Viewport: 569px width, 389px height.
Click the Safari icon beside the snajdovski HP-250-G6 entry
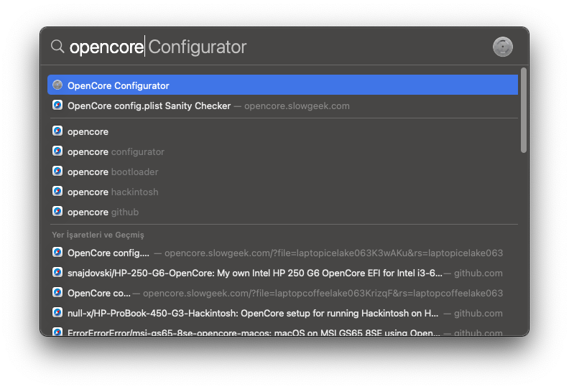(57, 272)
